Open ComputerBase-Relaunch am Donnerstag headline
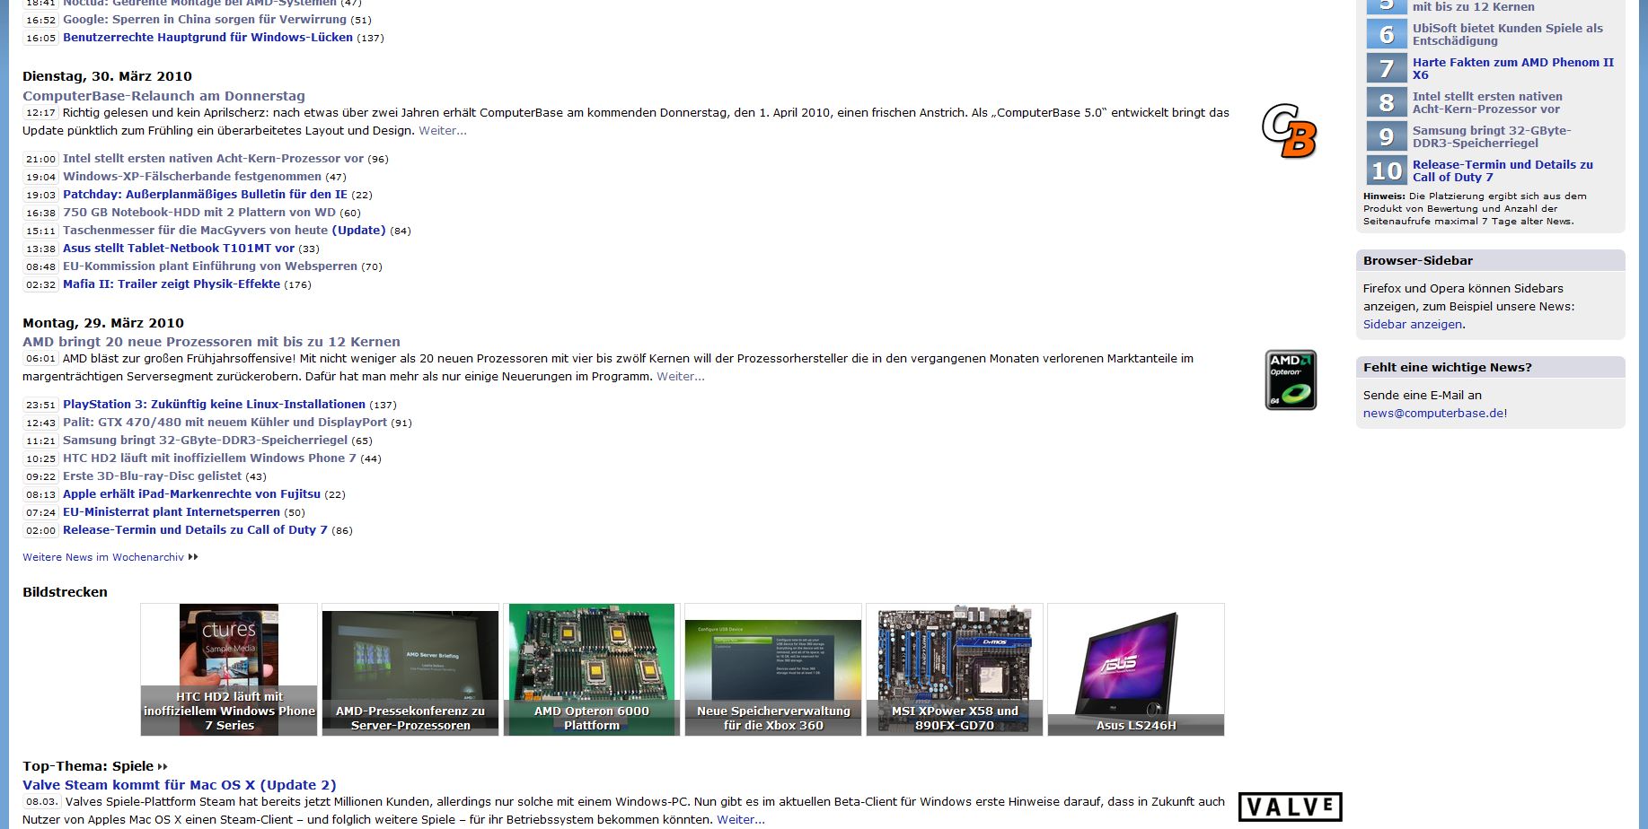The image size is (1648, 829). pos(163,96)
